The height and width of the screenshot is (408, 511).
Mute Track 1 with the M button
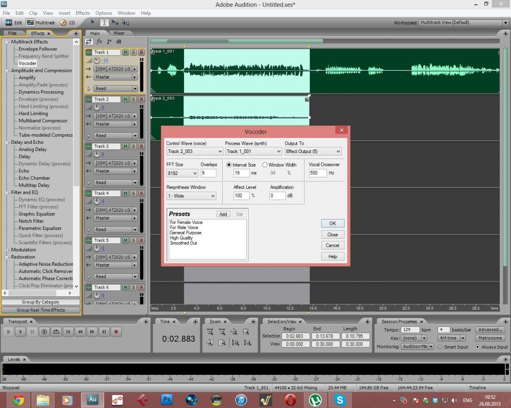[x=126, y=52]
